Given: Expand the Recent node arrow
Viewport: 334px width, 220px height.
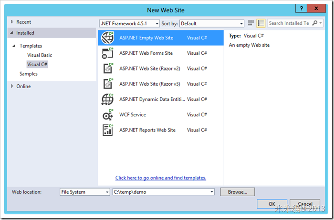Looking at the screenshot, I should [x=12, y=22].
